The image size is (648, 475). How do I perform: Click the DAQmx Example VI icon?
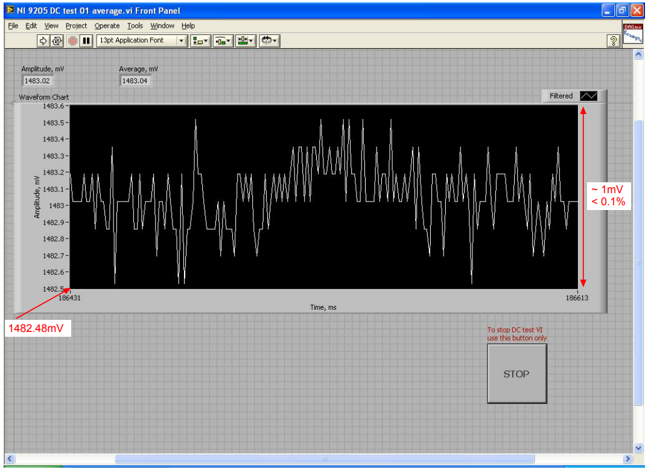(634, 33)
